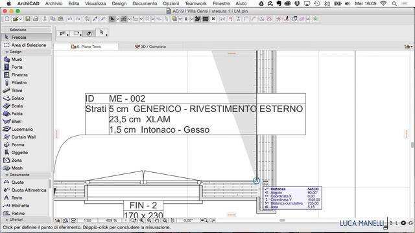Zoom out with status bar magnifier
This screenshot has width=415, height=233.
pos(149,220)
